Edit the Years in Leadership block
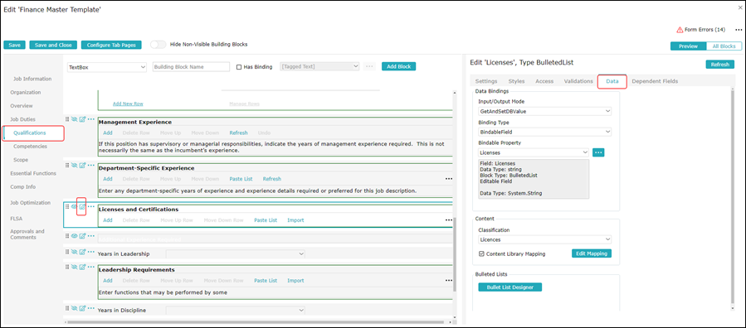Viewport: 746px width, 328px height. [82, 252]
